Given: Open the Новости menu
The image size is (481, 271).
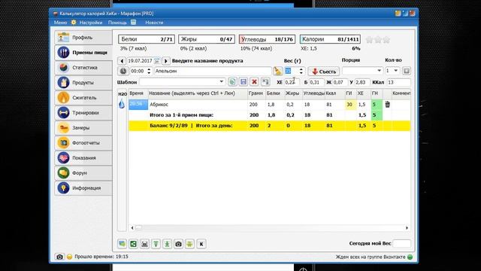Looking at the screenshot, I should point(154,23).
